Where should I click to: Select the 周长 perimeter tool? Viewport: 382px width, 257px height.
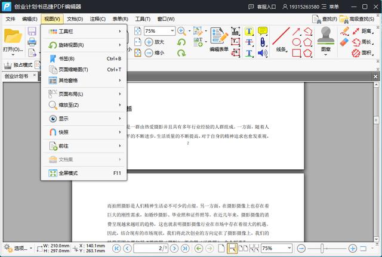(x=363, y=42)
